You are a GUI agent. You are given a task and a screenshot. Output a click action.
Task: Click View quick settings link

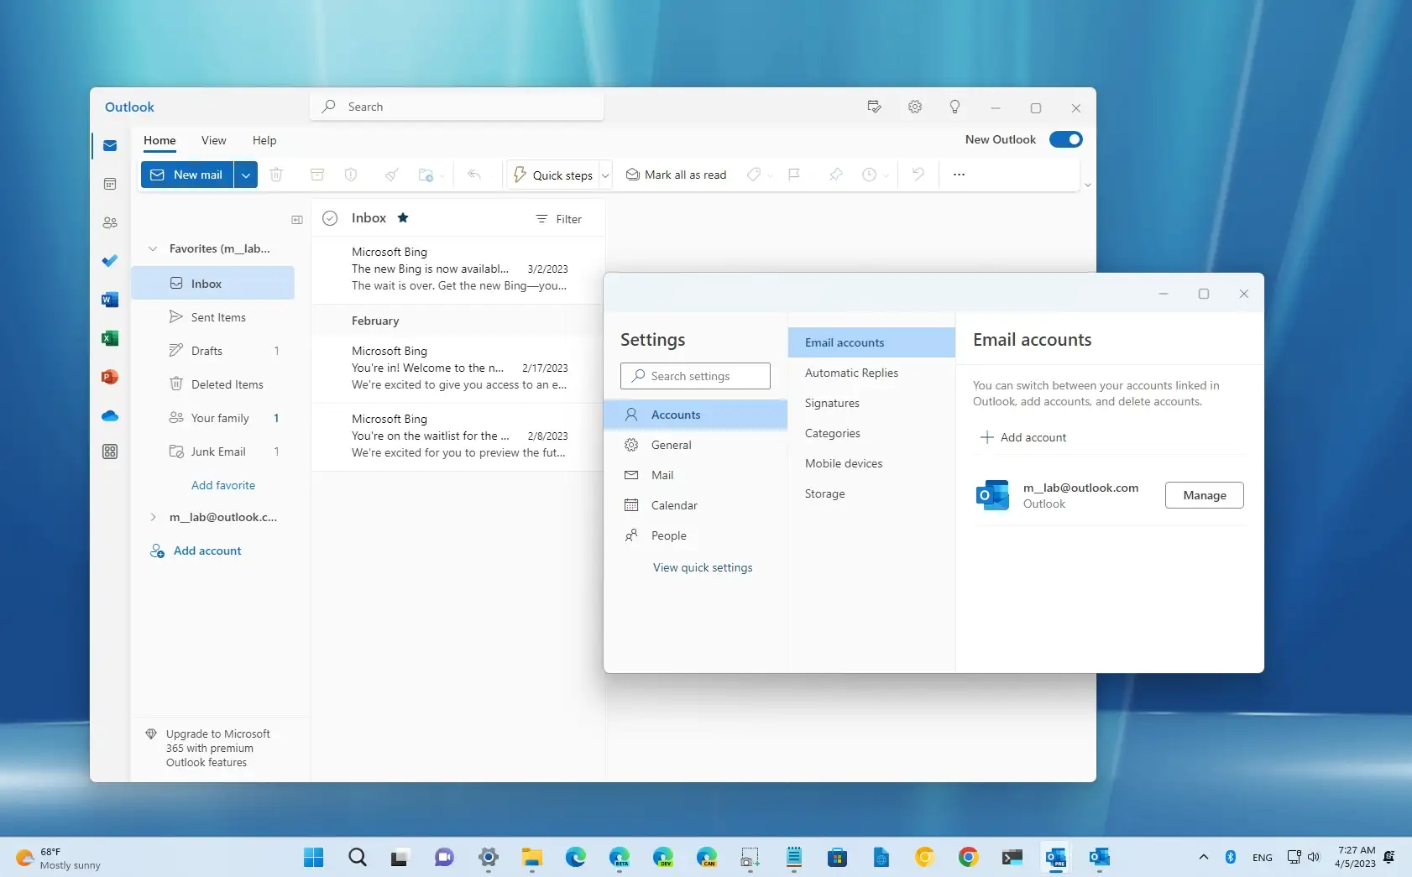pos(703,567)
